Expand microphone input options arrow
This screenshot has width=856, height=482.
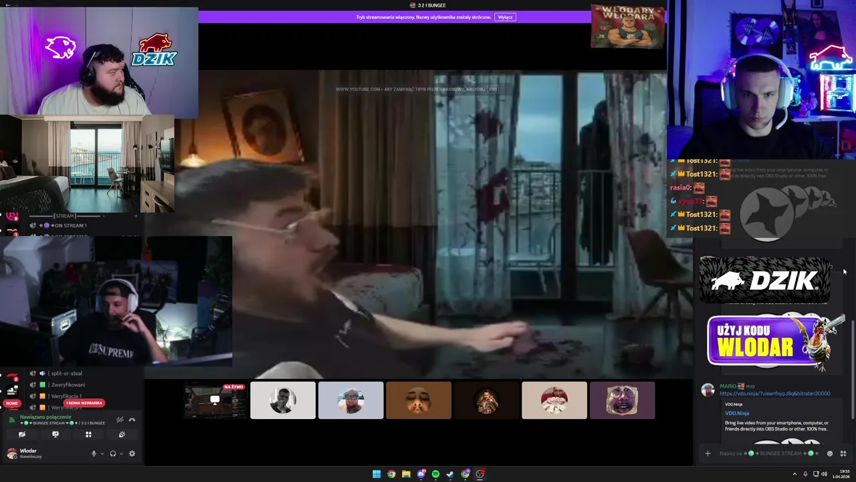tap(102, 454)
